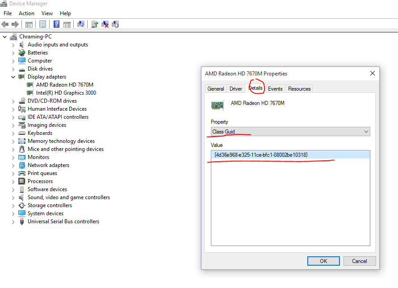398x288 pixels.
Task: Switch to the General tab
Action: 215,89
